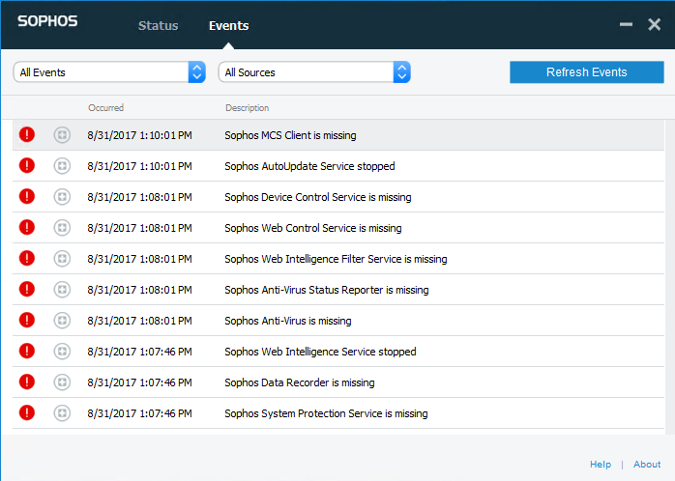The image size is (675, 481).
Task: Click grey source icon on Web Control Service row
Action: 62,228
